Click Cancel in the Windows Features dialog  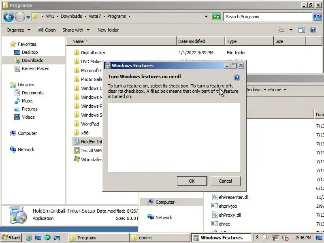226,181
